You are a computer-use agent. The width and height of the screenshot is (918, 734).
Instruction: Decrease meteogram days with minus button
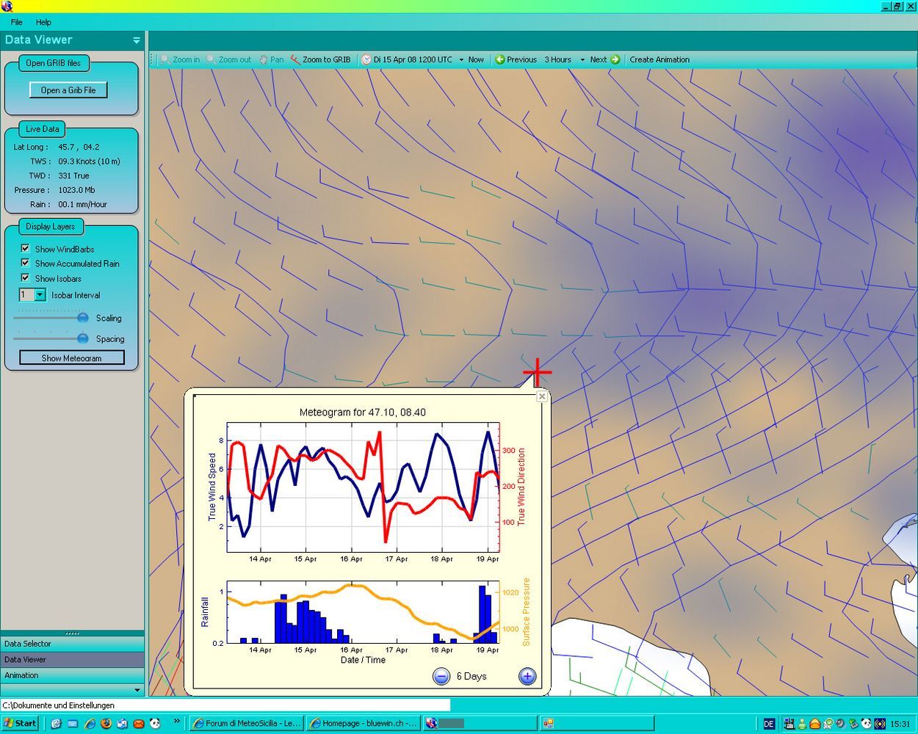(x=441, y=676)
